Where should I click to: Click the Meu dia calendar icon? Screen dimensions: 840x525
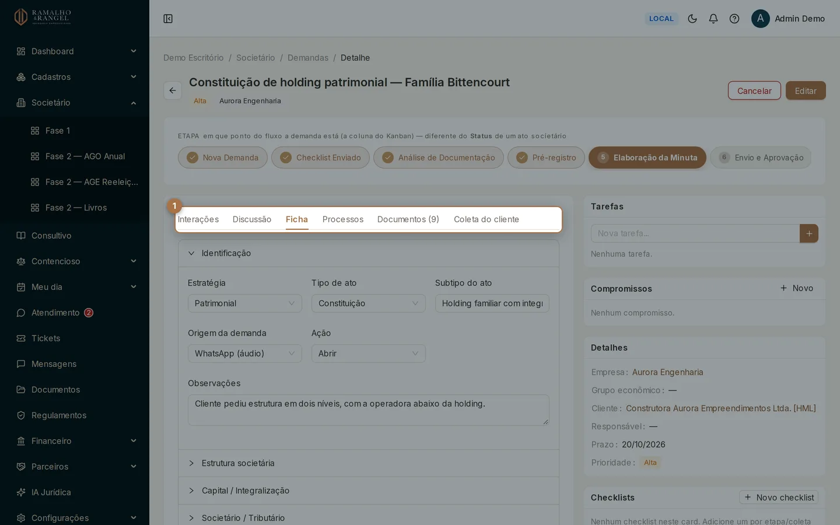(x=21, y=287)
